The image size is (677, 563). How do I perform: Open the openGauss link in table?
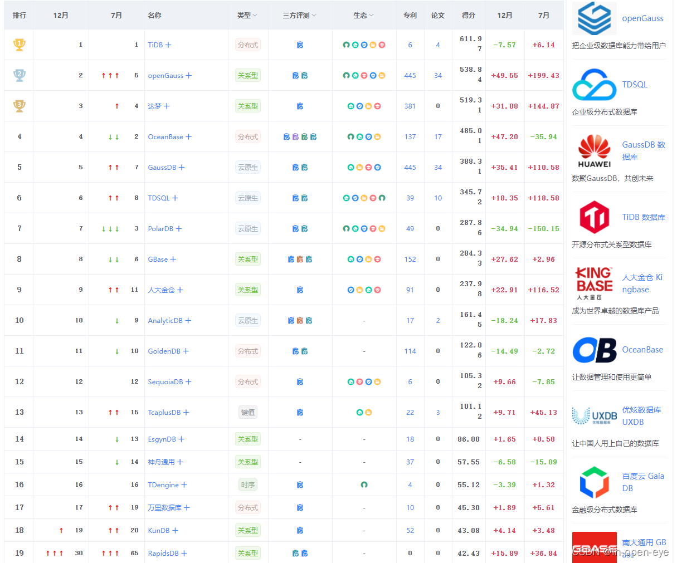(x=165, y=76)
